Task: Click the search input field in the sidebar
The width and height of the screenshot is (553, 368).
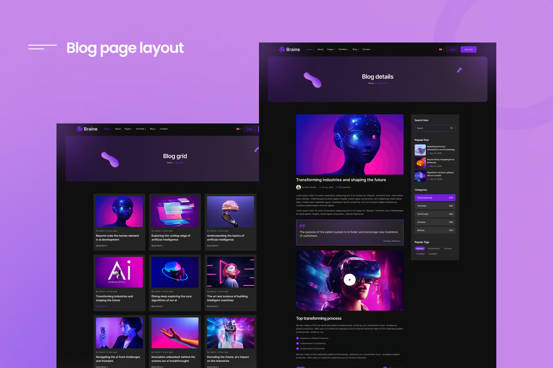Action: click(x=430, y=128)
